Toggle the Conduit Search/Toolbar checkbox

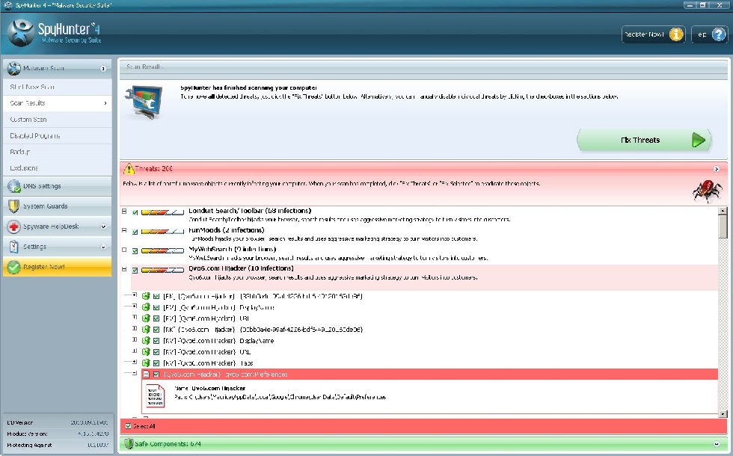point(135,212)
